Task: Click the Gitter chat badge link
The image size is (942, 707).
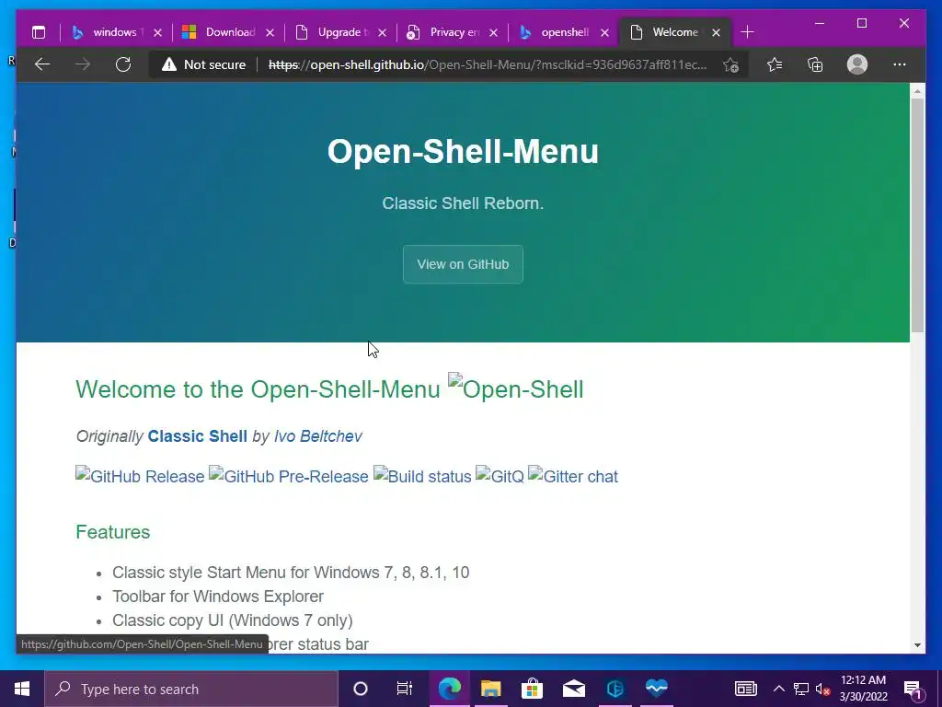Action: click(x=573, y=476)
